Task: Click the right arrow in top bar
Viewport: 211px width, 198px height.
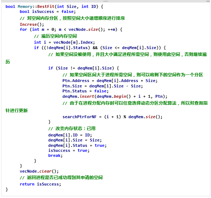Action: pyautogui.click(x=209, y=1)
